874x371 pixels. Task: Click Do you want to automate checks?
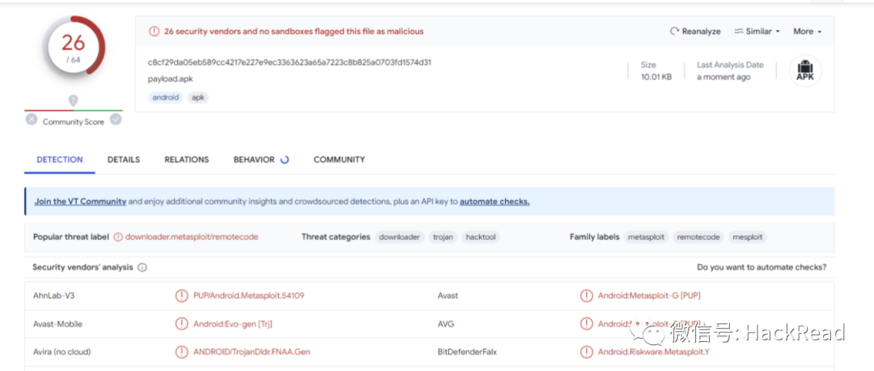[762, 268]
